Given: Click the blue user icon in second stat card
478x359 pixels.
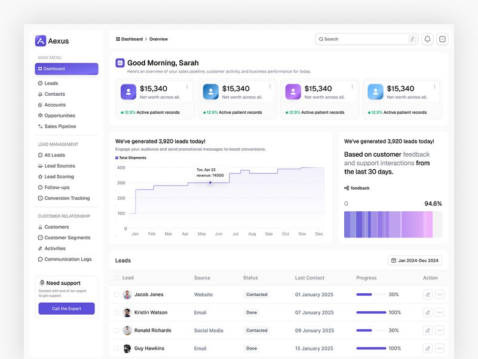Looking at the screenshot, I should pyautogui.click(x=211, y=92).
